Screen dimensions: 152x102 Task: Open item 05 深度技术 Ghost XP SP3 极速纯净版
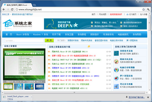click(x=70, y=68)
